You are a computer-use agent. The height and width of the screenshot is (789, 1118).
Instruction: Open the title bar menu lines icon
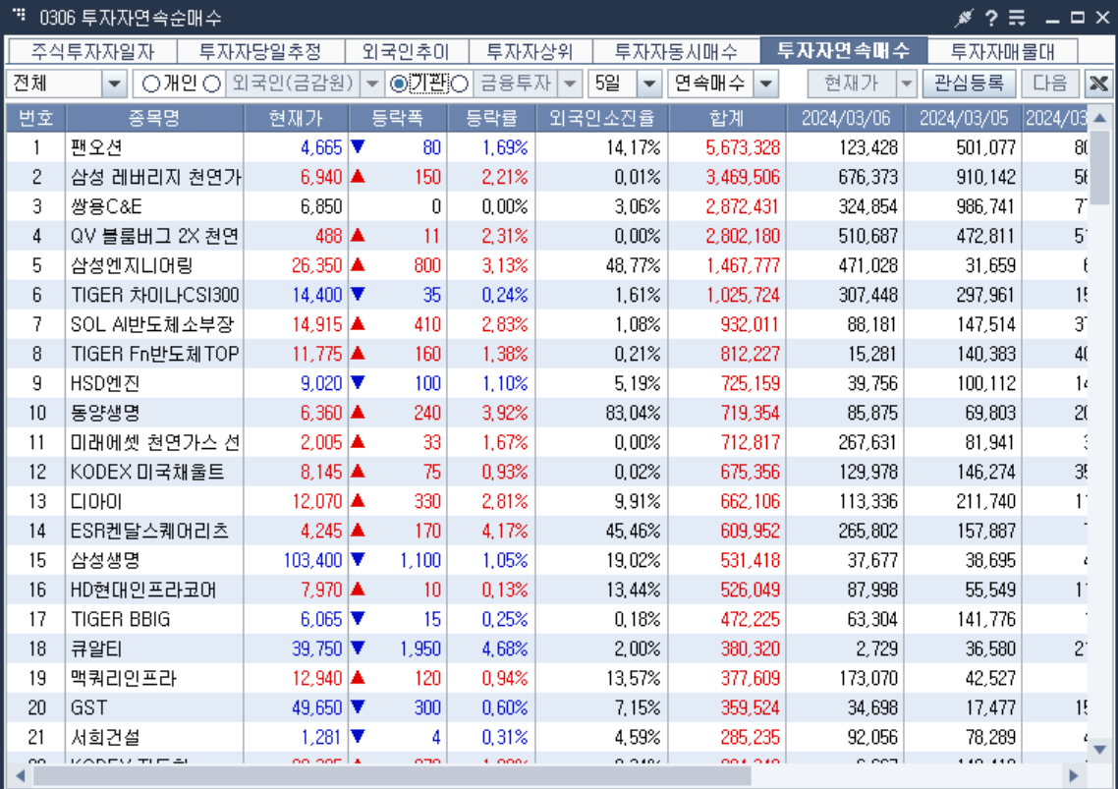[x=1017, y=18]
